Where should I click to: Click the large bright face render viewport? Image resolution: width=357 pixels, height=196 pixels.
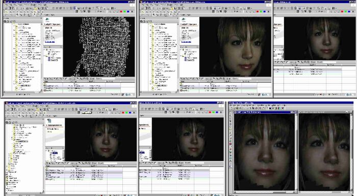click(x=235, y=47)
